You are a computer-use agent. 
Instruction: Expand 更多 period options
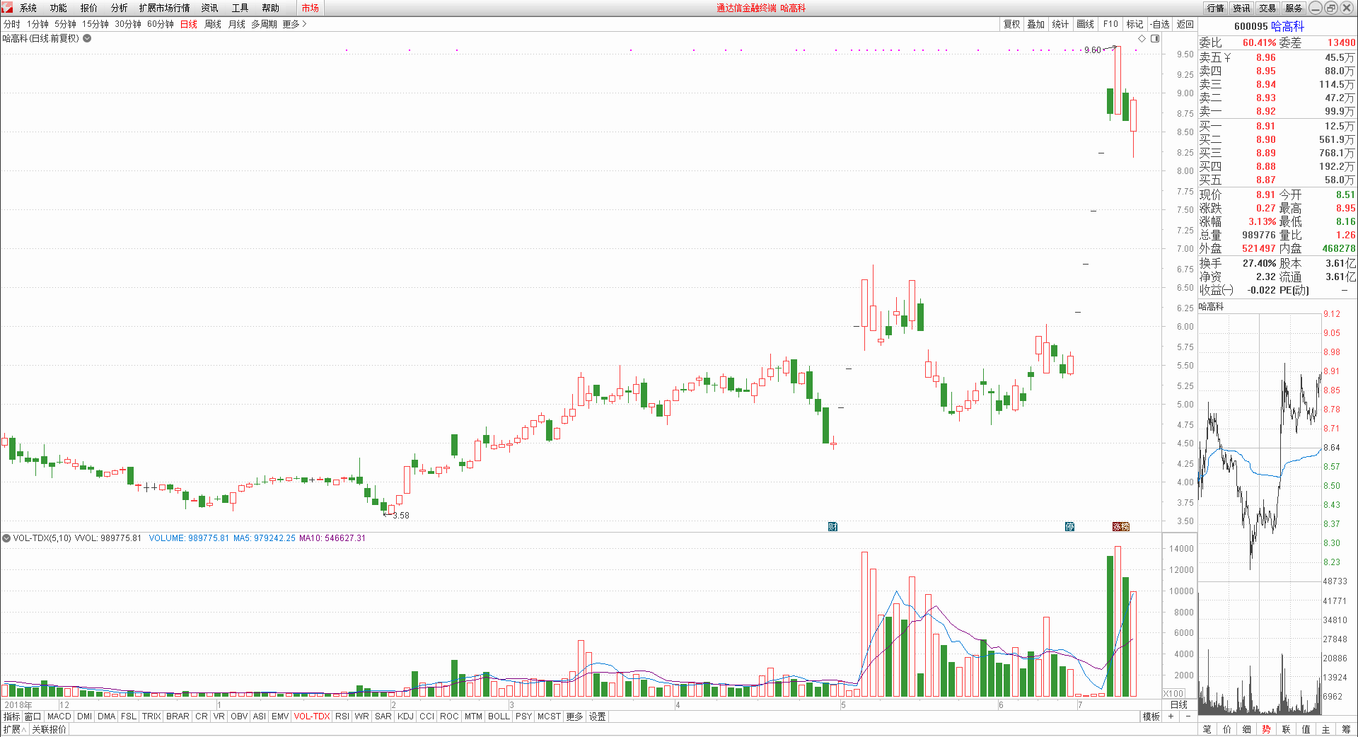pos(294,24)
